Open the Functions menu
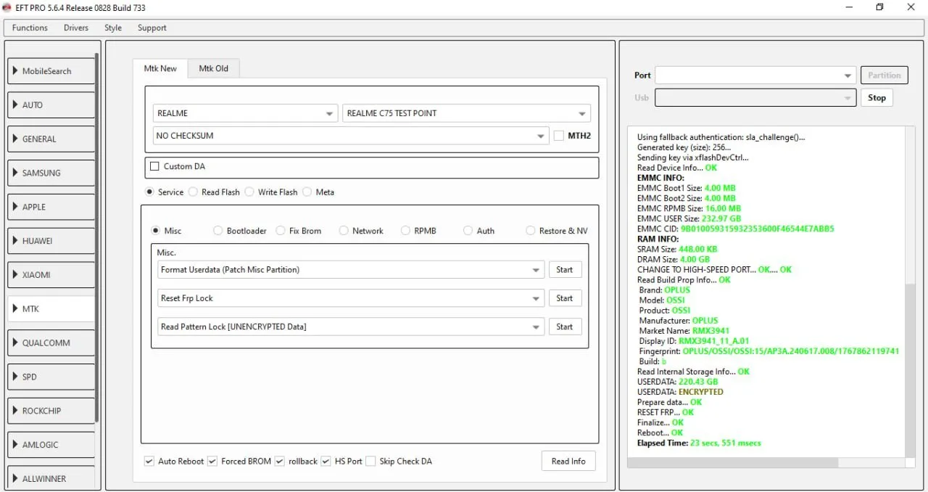Viewport: 928px width, 492px height. coord(30,28)
